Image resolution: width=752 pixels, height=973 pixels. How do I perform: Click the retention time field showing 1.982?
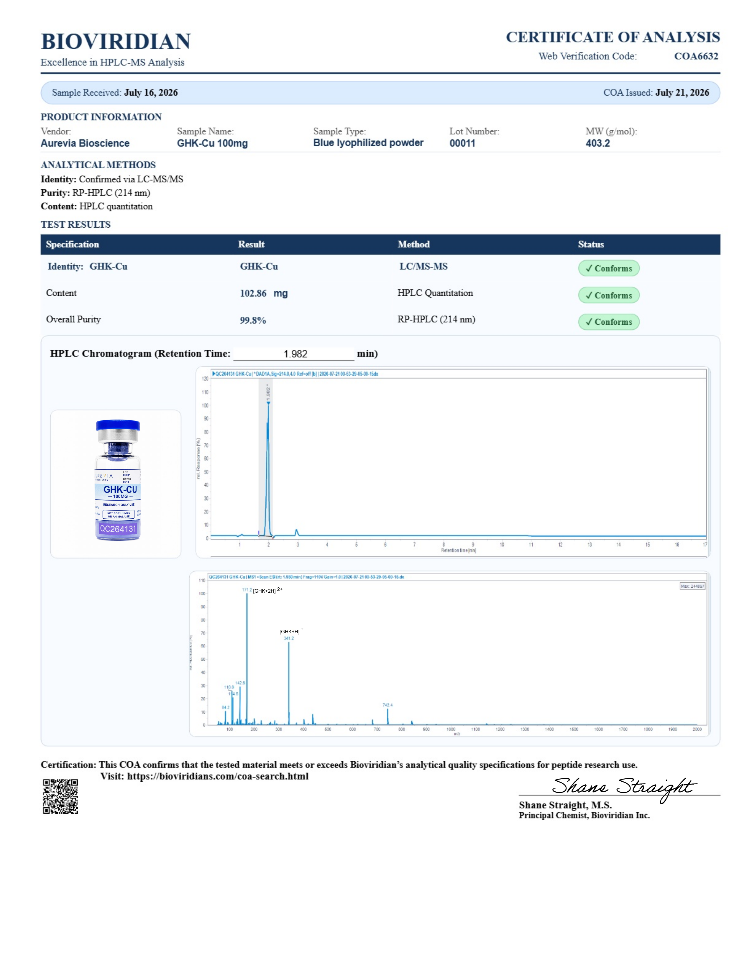coord(294,354)
